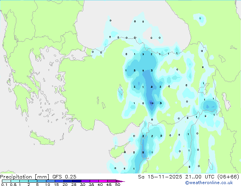
Task: Click the '15' legend label
Action: tap(56, 184)
